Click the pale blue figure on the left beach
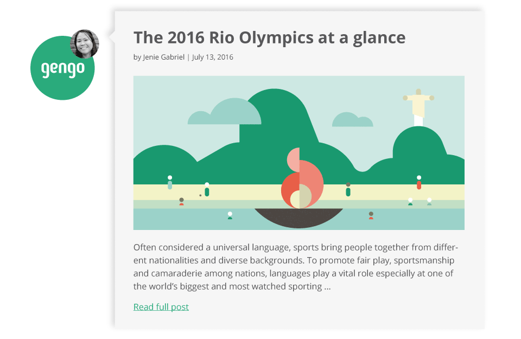Image resolution: width=521 pixels, height=339 pixels. pyautogui.click(x=170, y=183)
